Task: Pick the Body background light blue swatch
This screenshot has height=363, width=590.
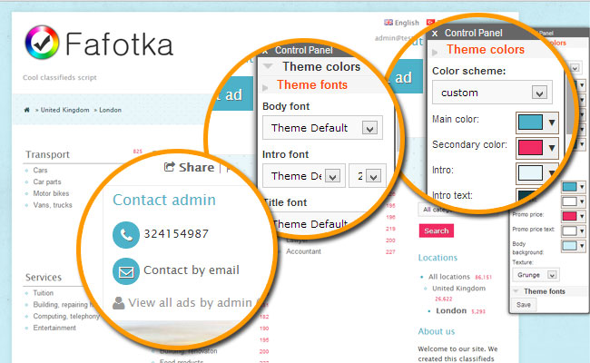Action: (569, 246)
